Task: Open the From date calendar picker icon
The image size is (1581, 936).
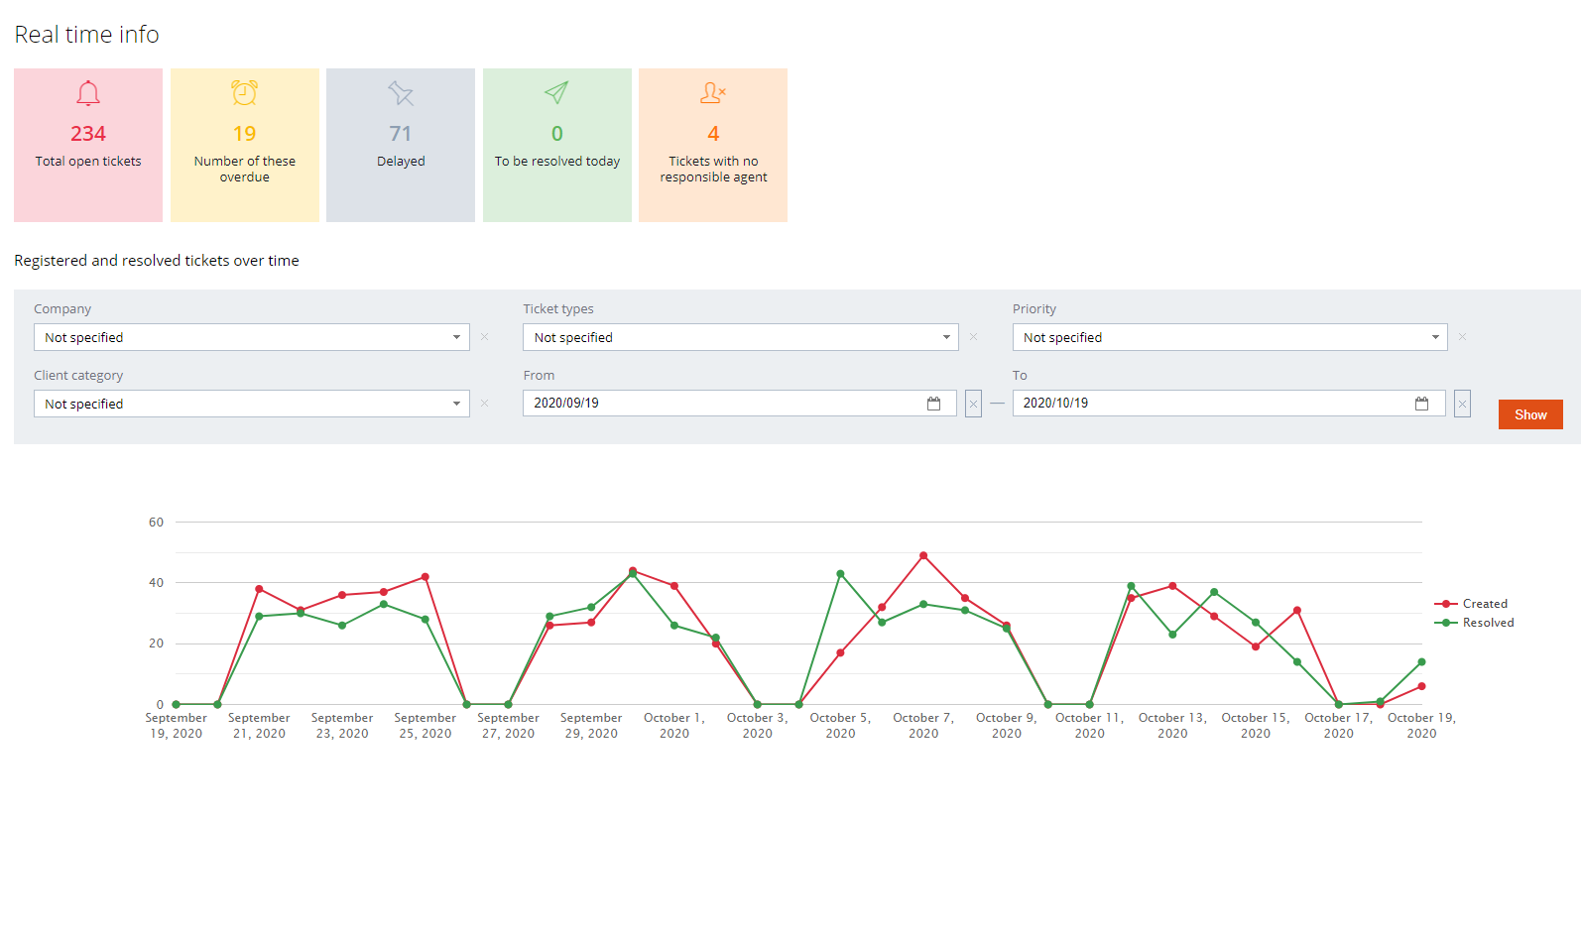Action: coord(933,404)
